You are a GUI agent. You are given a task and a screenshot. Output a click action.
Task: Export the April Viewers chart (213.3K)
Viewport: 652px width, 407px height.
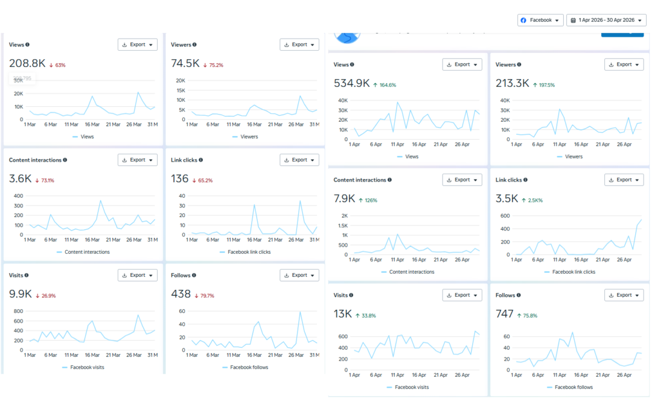pos(624,65)
